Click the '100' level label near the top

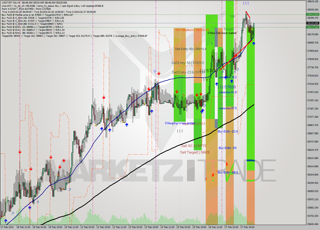[x=232, y=16]
